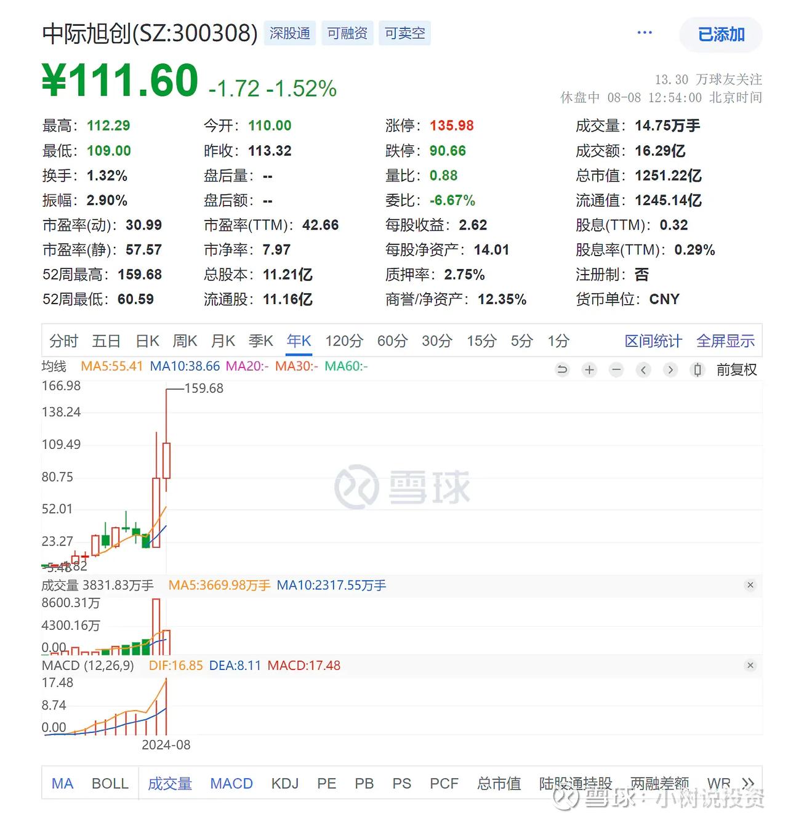788x822 pixels.
Task: Toggle the PE indicator
Action: click(326, 783)
